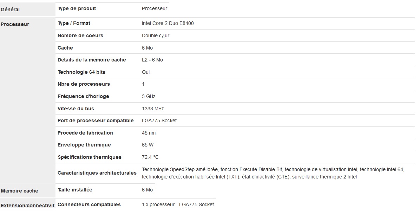Click the Extension/connectivité section label
Viewport: 420px width, 215px height.
pyautogui.click(x=27, y=206)
